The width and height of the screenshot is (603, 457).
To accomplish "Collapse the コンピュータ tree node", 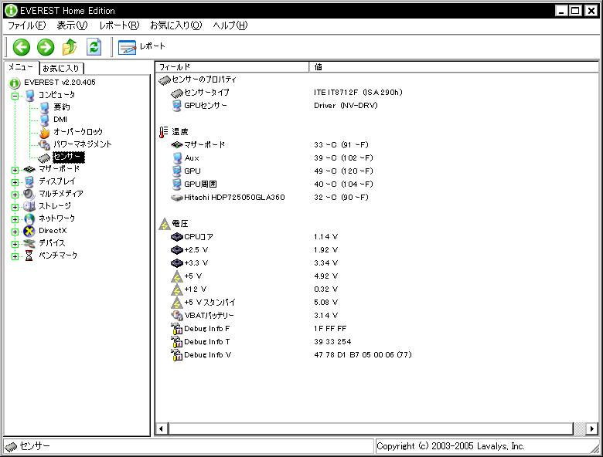I will pos(15,95).
